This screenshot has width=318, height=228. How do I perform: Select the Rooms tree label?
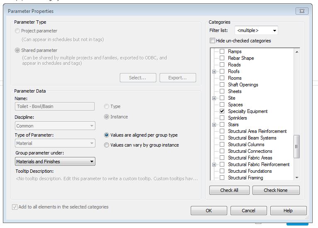click(235, 78)
